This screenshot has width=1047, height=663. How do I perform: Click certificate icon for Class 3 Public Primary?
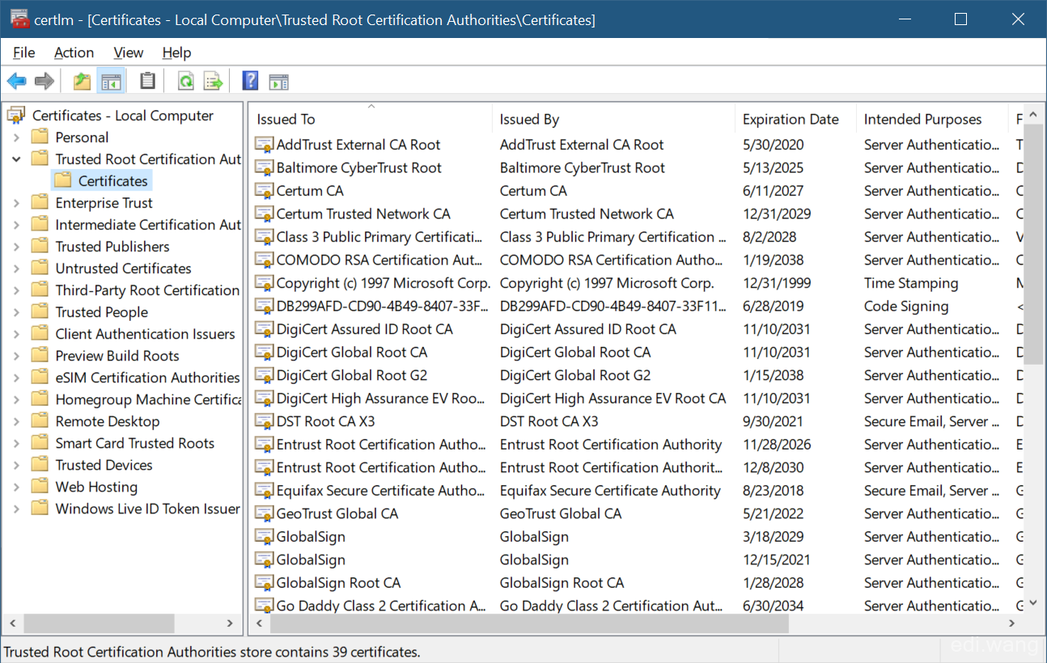264,237
